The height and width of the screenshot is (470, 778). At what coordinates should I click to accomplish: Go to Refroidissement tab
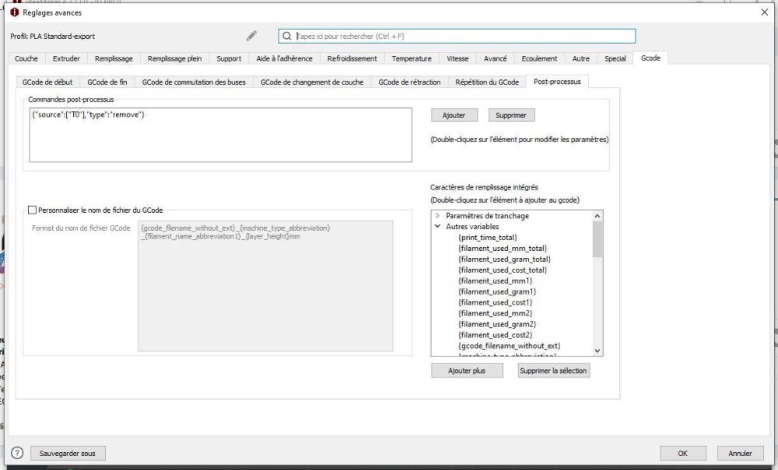coord(352,58)
